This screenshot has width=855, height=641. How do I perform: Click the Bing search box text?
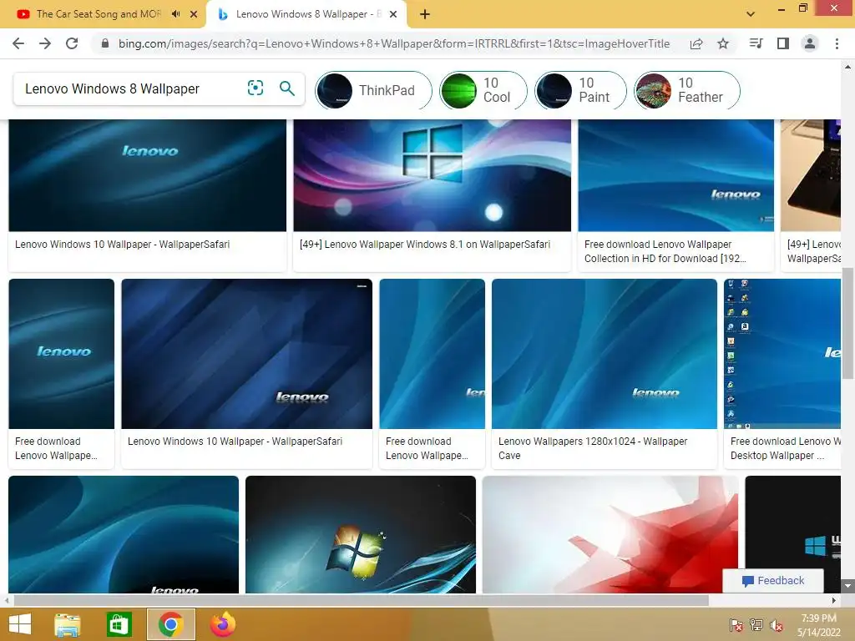coord(113,88)
